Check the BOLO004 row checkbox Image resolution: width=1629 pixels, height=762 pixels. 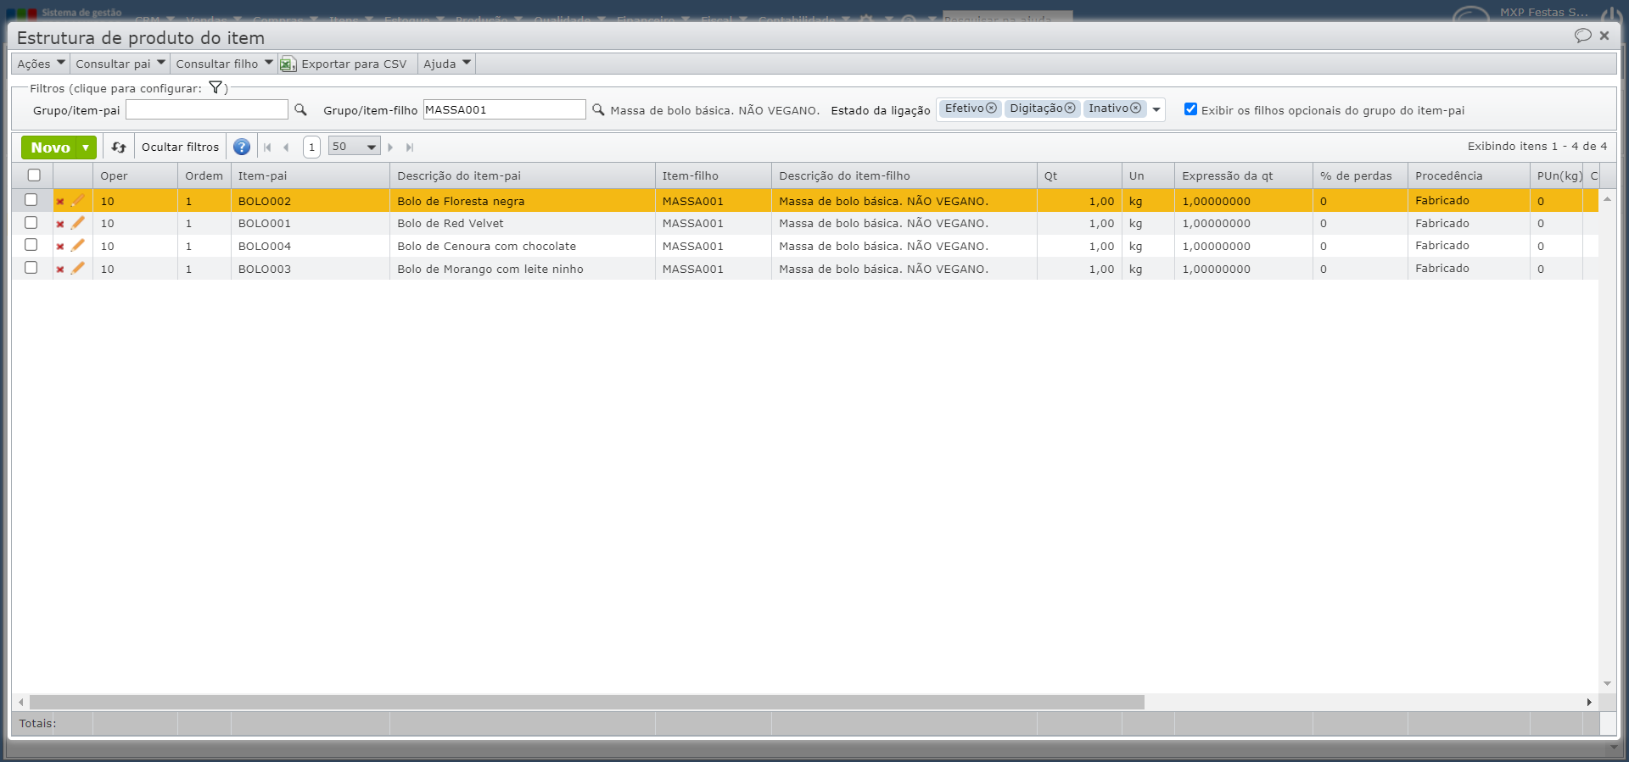(31, 245)
